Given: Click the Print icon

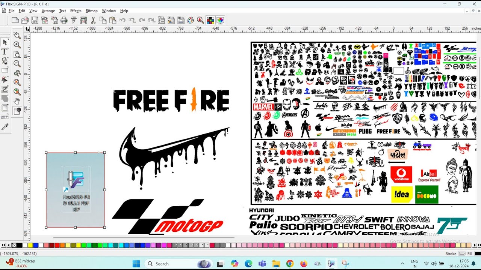Looking at the screenshot, I should point(64,20).
